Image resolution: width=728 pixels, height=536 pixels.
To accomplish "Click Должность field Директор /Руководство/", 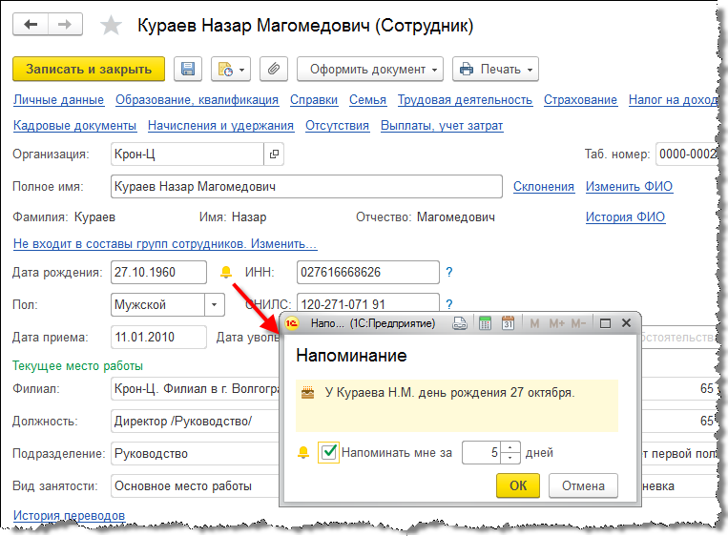I will coord(195,421).
